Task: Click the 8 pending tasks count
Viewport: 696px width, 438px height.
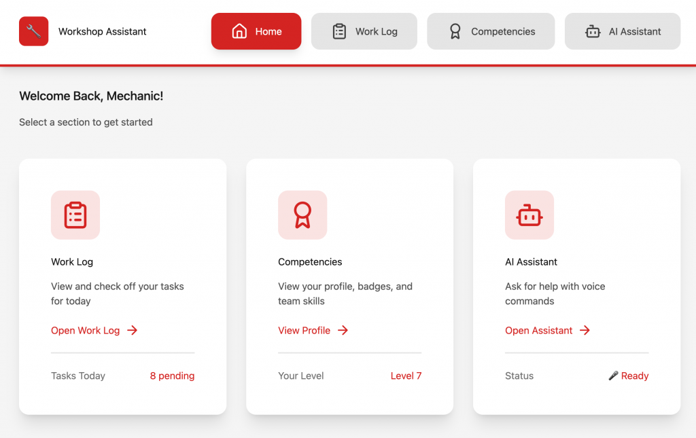Action: [172, 376]
